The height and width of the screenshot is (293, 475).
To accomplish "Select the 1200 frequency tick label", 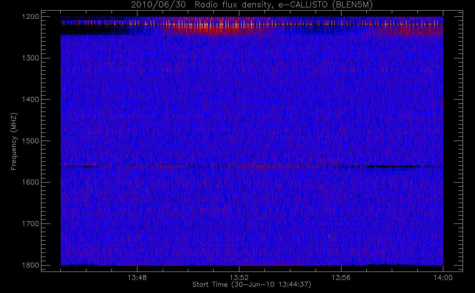I will 31,17.
